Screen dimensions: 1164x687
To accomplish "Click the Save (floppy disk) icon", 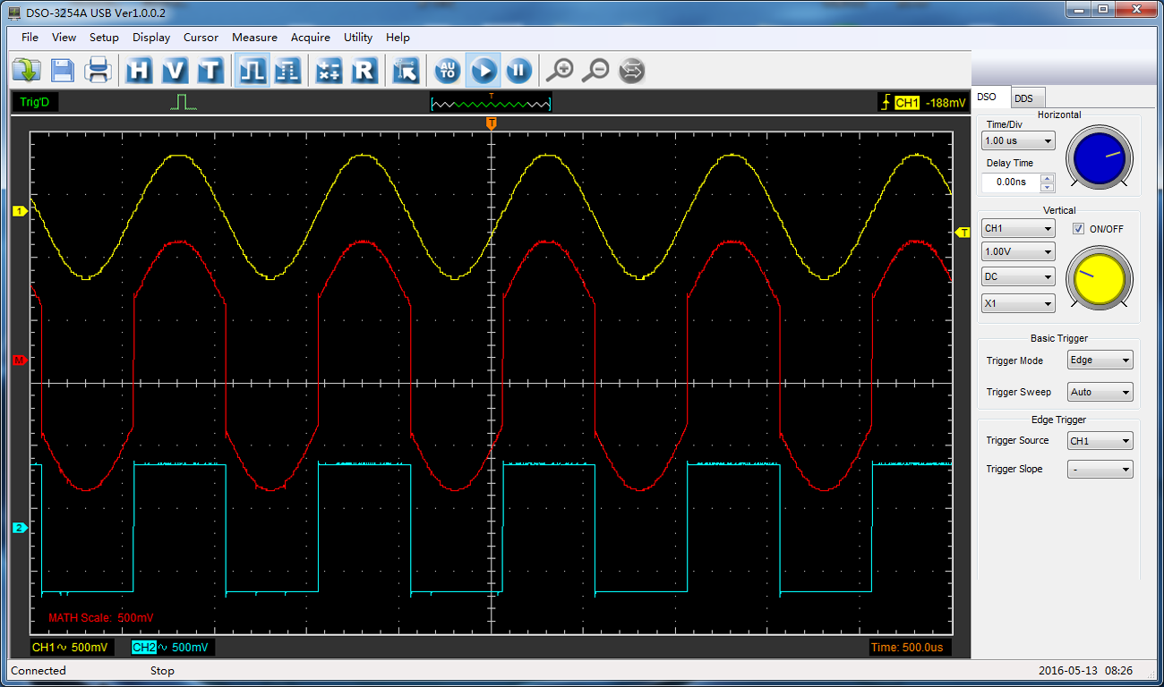I will pyautogui.click(x=63, y=71).
